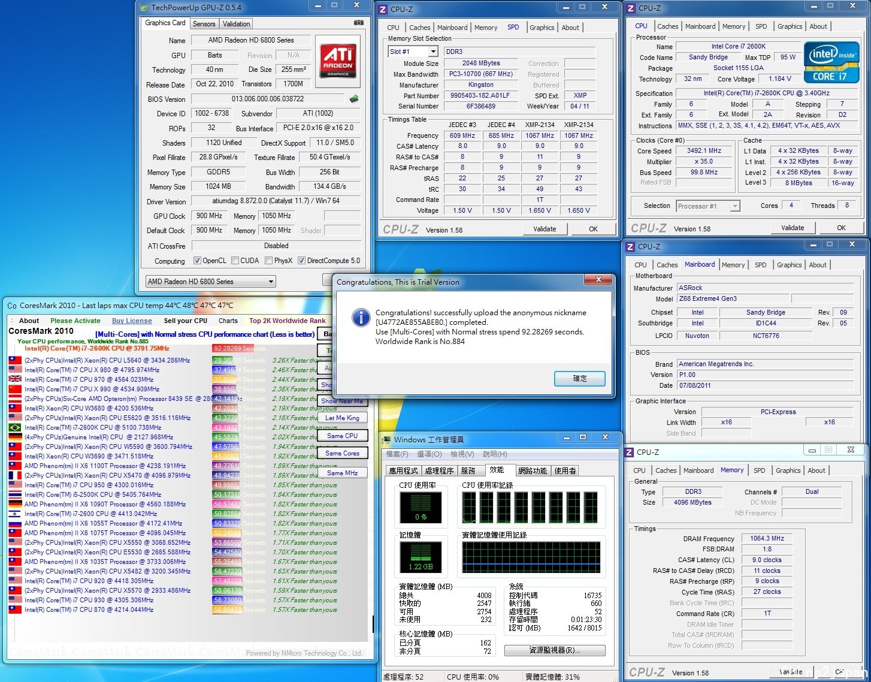Click the Same MHz button

(x=342, y=473)
